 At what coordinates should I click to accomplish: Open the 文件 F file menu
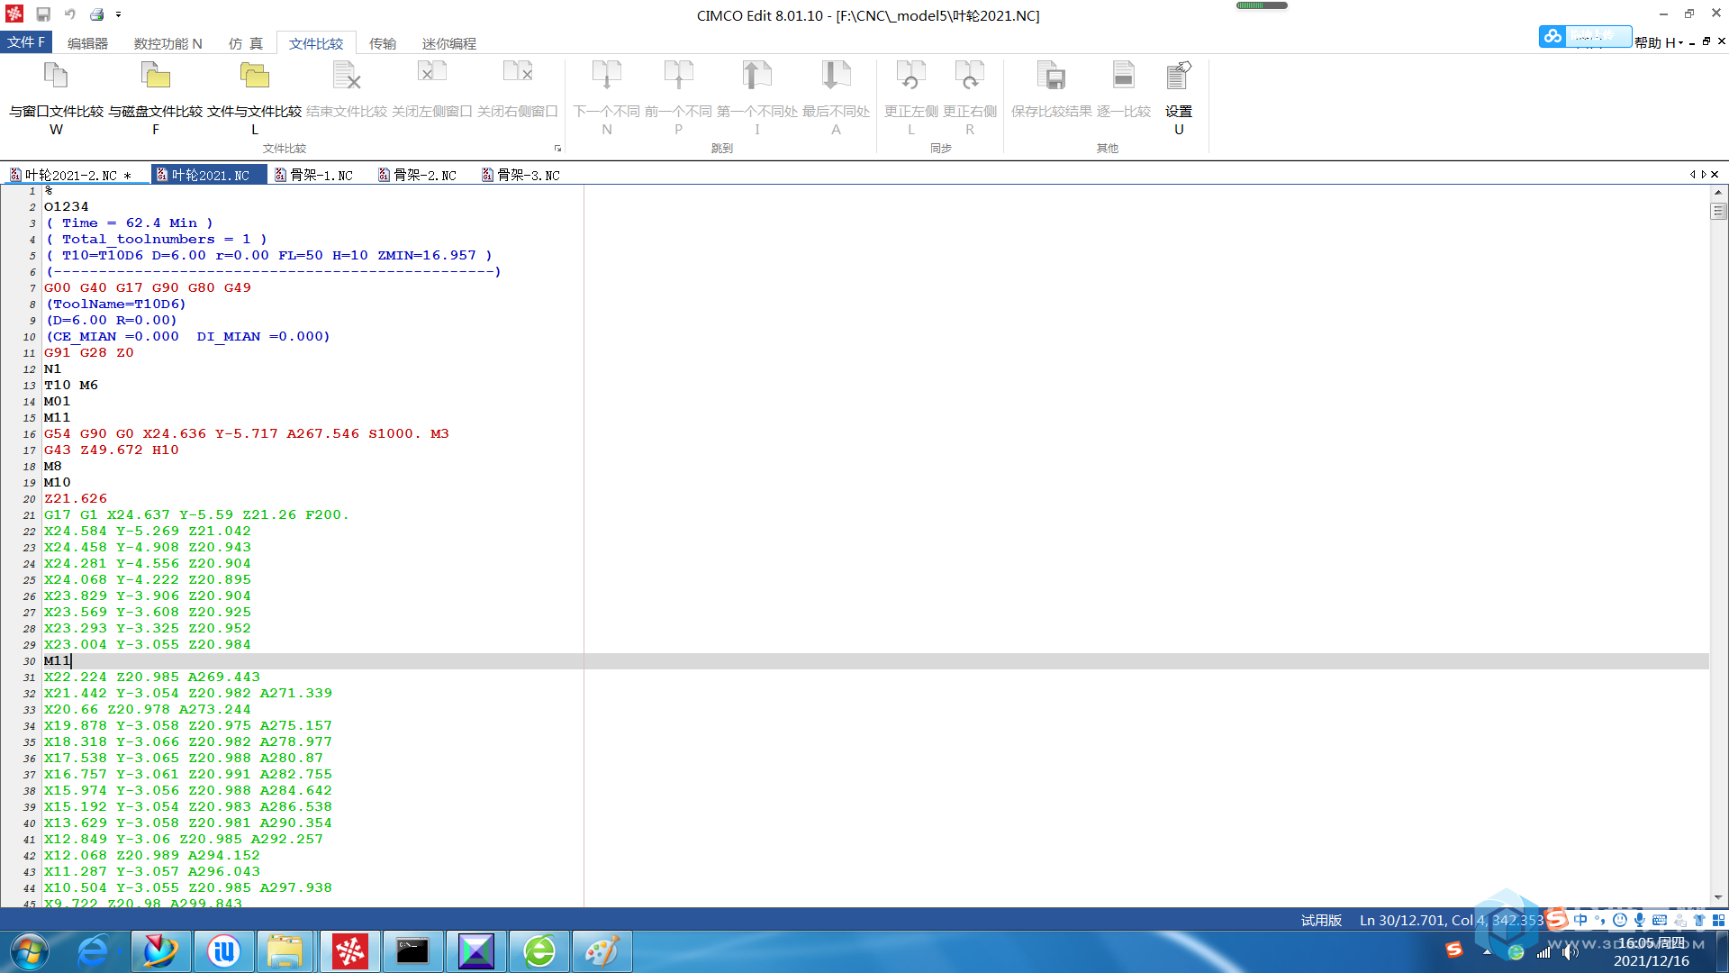click(26, 42)
